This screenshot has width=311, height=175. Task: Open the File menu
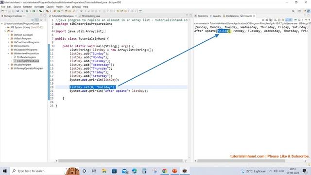point(3,7)
